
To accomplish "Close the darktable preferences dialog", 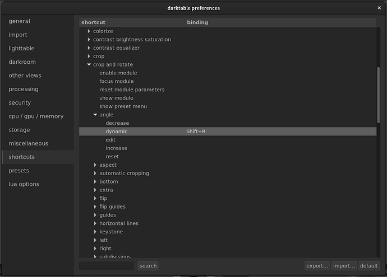I will 379,8.
